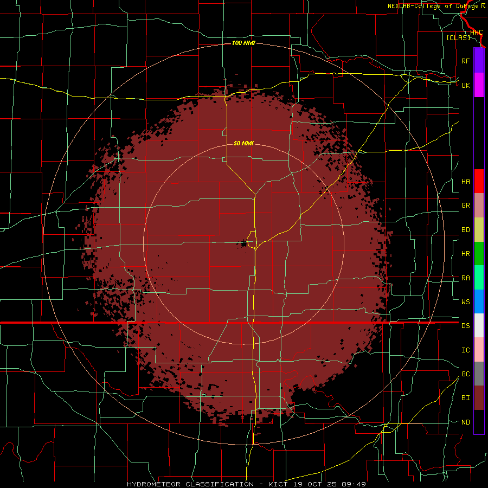The image size is (488, 488).
Task: Click the 19 OCT 25 date text
Action: 314,484
